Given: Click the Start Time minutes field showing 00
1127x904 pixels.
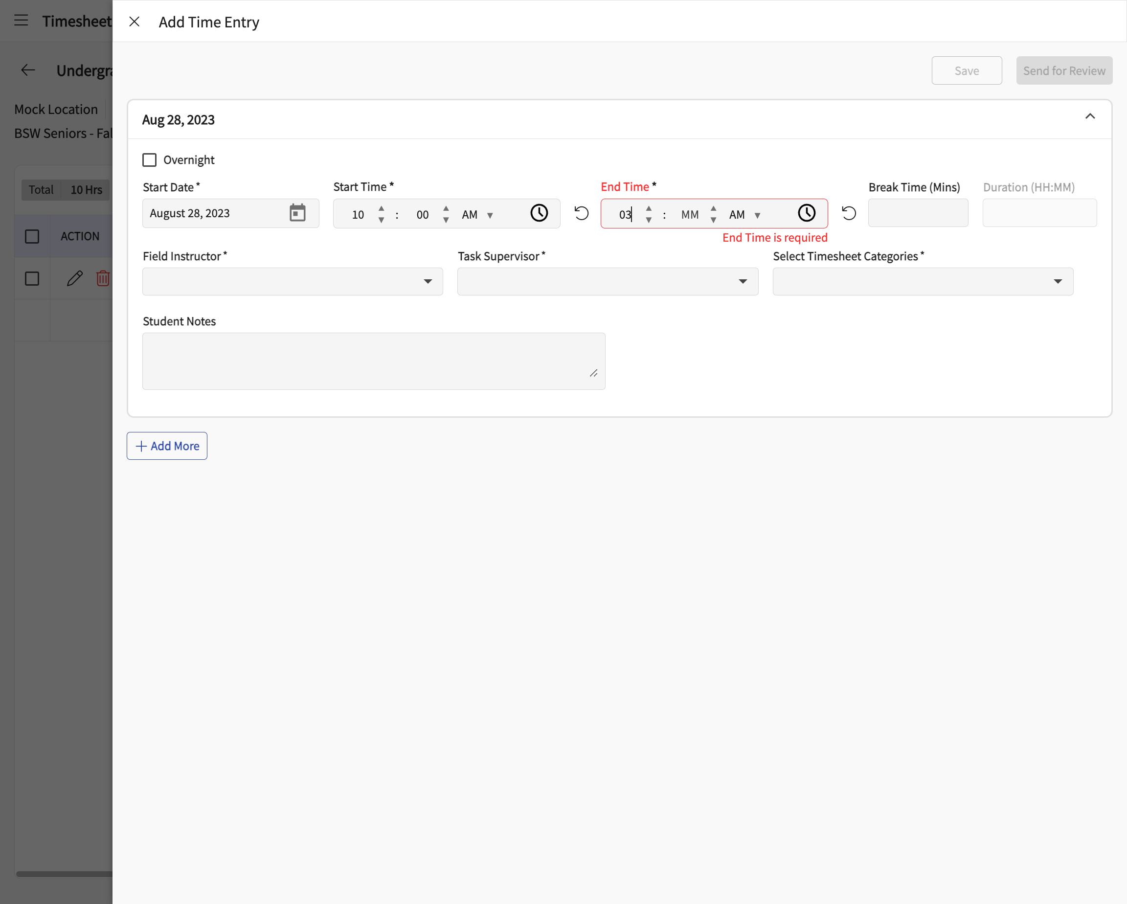Looking at the screenshot, I should click(x=423, y=214).
